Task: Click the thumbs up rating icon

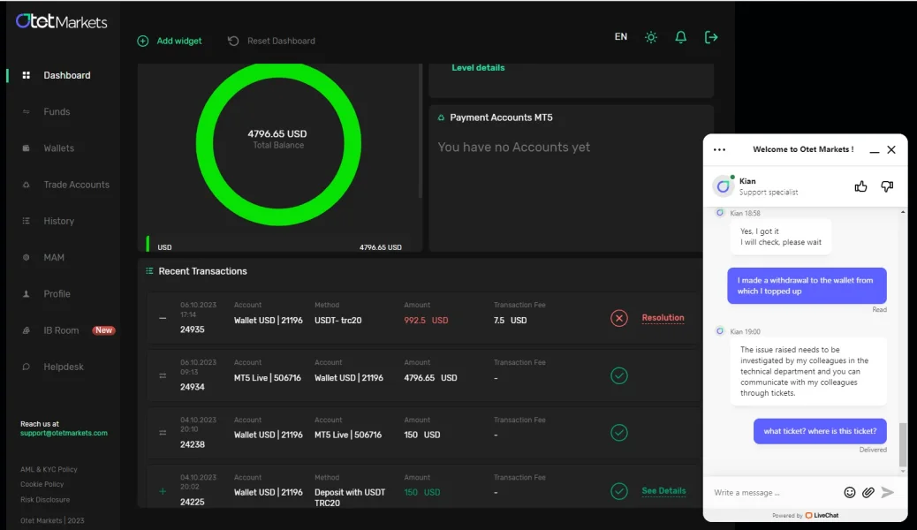Action: pos(860,186)
